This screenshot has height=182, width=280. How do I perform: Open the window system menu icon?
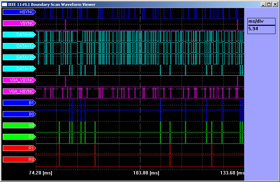click(4, 4)
